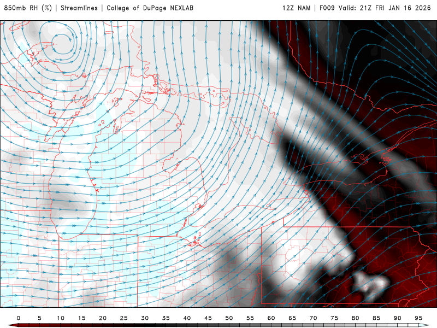This screenshot has width=437, height=328.
Task: Click the '40' value on the color scale
Action: pyautogui.click(x=187, y=318)
